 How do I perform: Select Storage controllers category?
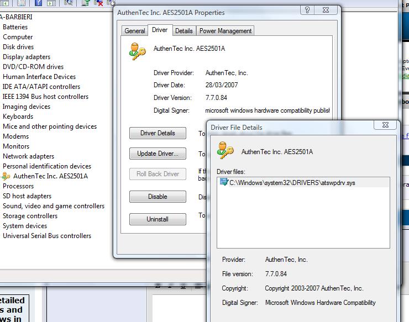click(x=30, y=216)
